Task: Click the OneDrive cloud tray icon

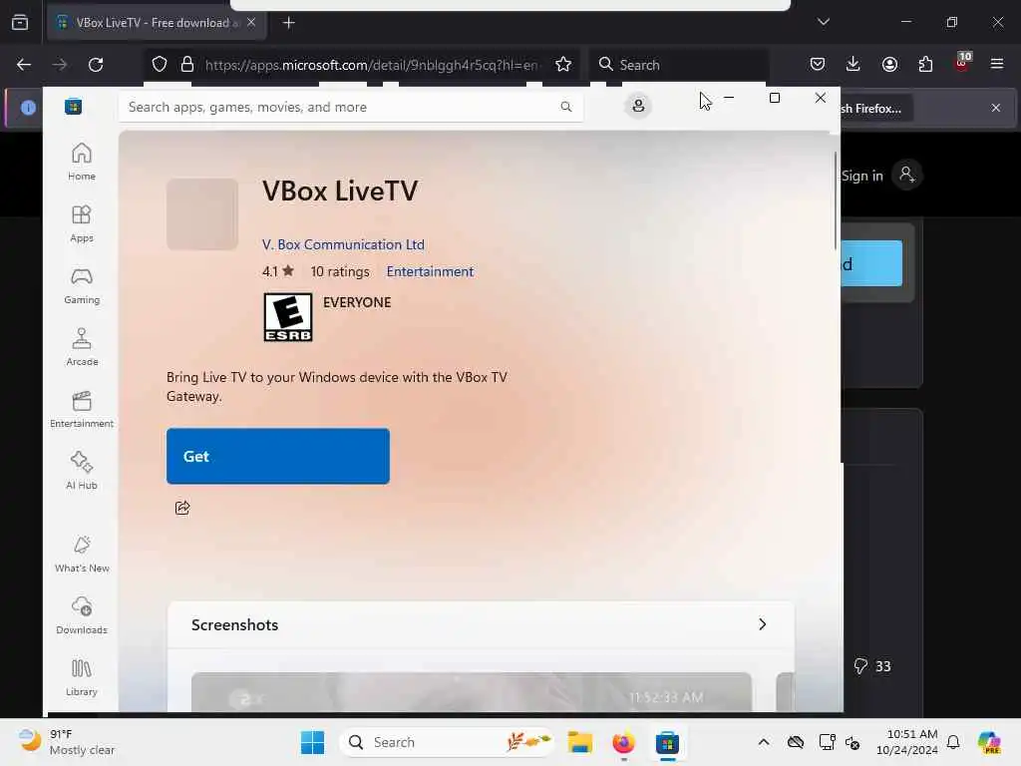Action: (x=796, y=742)
